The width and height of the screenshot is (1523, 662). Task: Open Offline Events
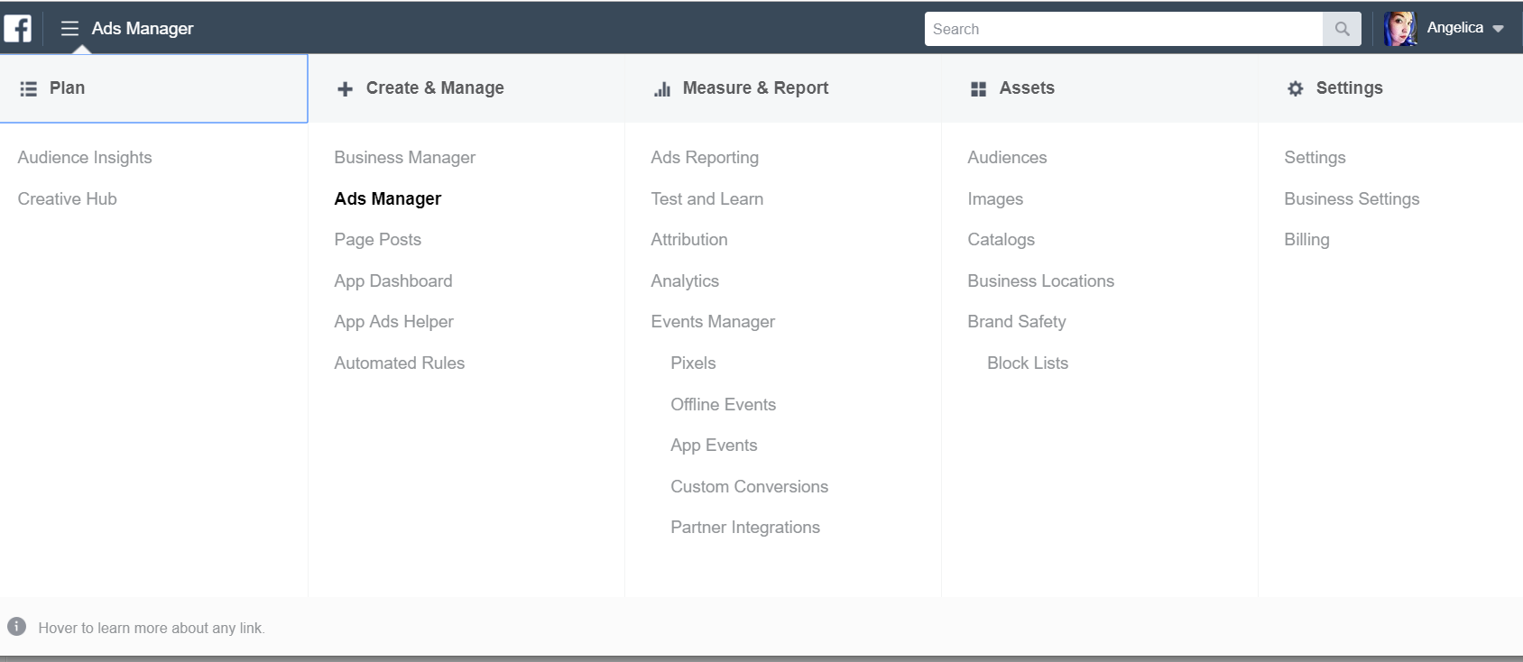point(723,405)
